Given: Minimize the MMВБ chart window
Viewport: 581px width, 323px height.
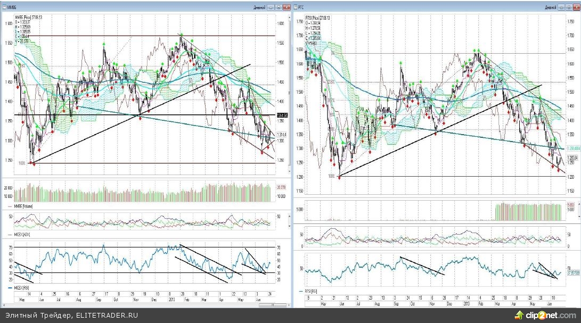Looking at the screenshot, I should [271, 7].
